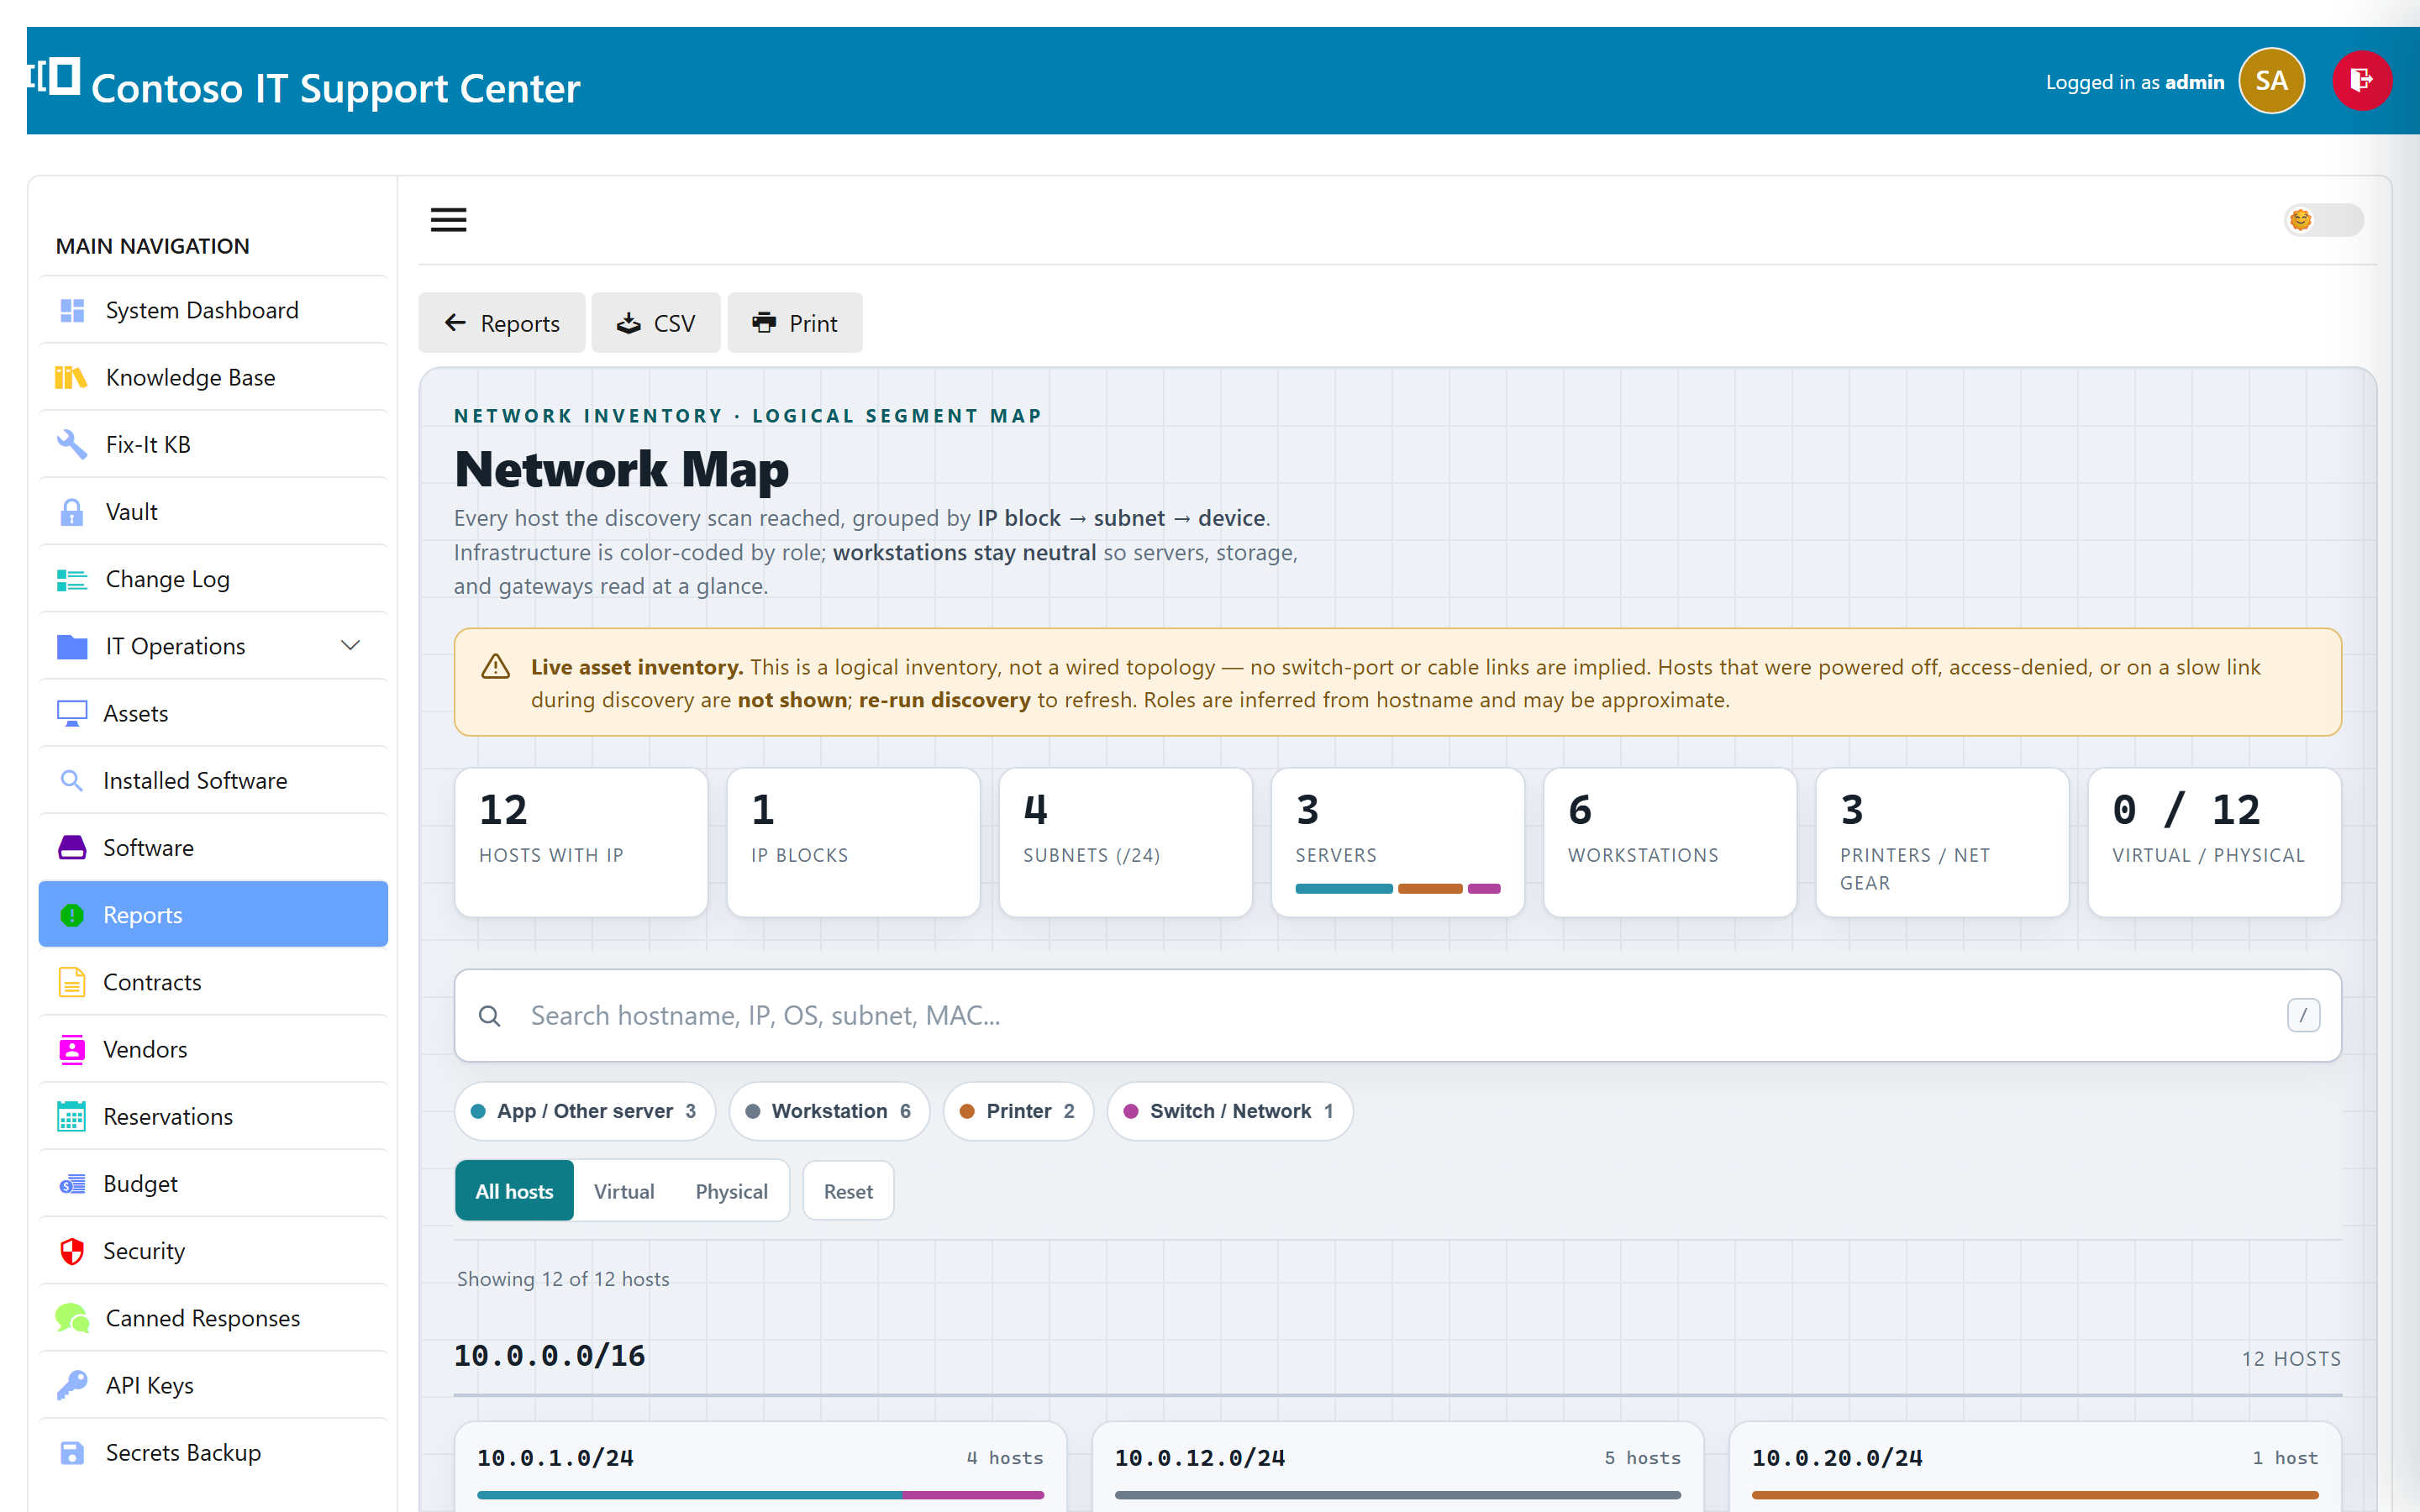
Task: Open the Contracts navigation item
Action: [213, 982]
